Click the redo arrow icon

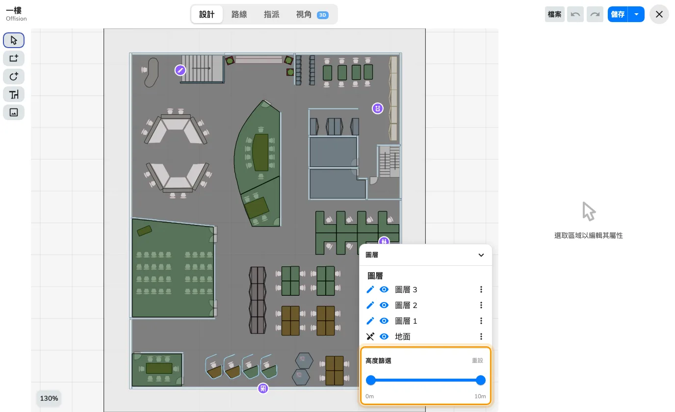(595, 14)
